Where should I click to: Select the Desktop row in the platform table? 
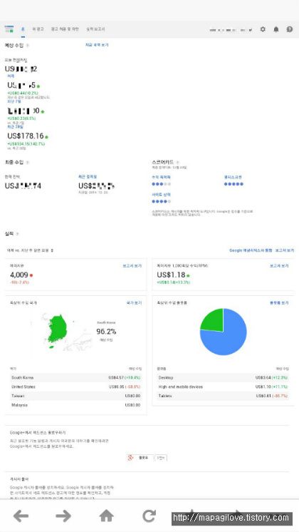(x=223, y=378)
